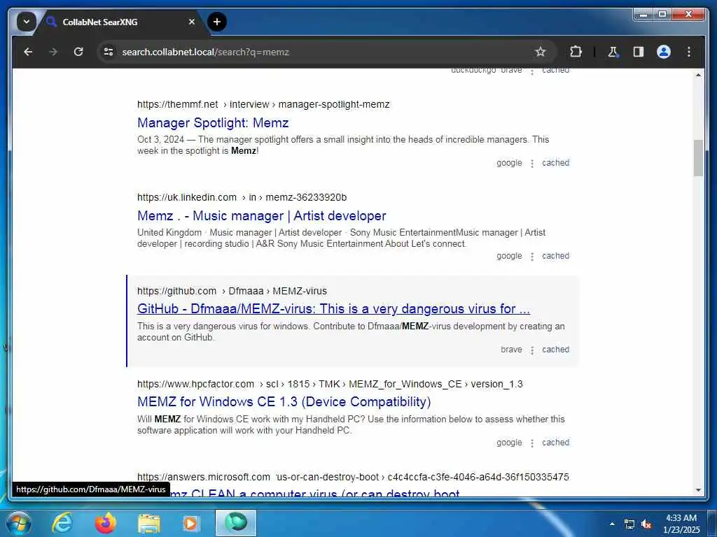
Task: Open site information icon in address bar
Action: point(109,52)
